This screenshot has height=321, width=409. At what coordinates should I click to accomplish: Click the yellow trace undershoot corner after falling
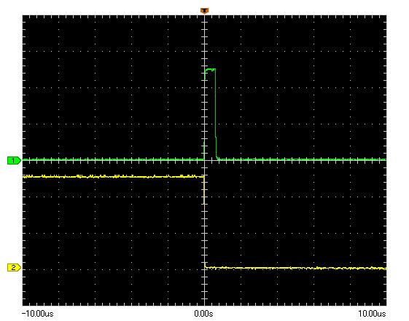click(206, 266)
